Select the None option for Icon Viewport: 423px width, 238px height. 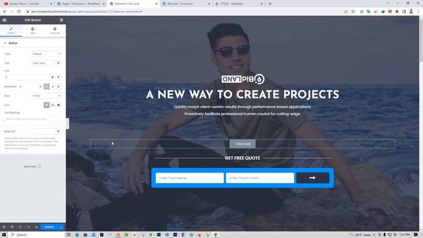(x=46, y=105)
